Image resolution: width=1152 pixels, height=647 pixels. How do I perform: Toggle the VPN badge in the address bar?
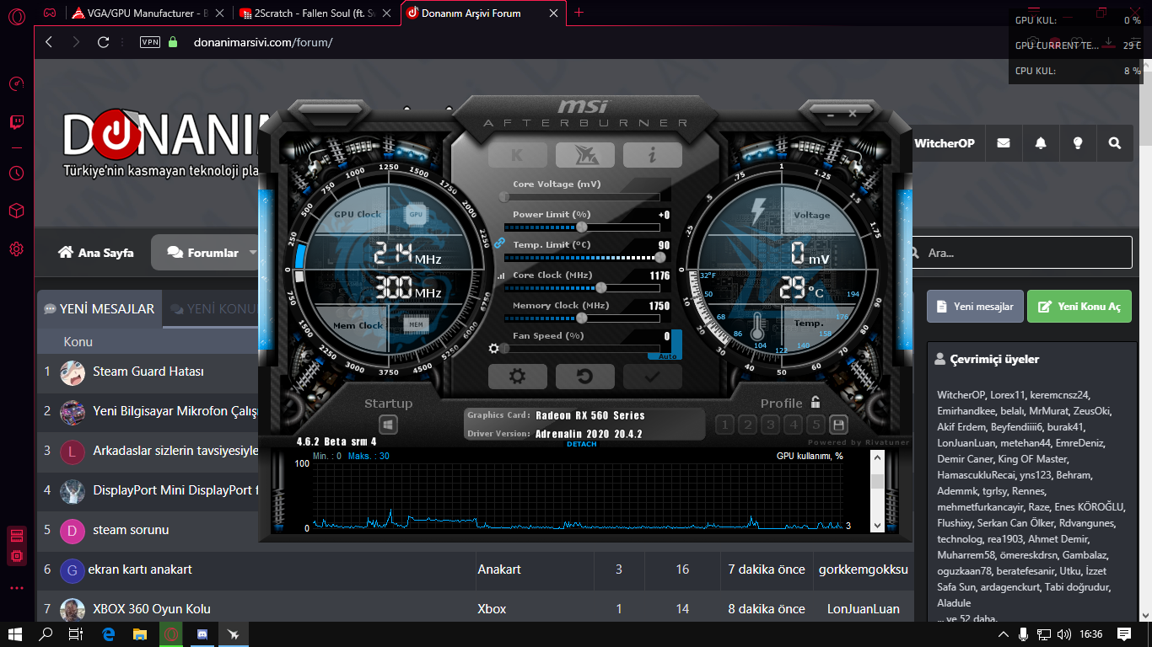(x=149, y=42)
